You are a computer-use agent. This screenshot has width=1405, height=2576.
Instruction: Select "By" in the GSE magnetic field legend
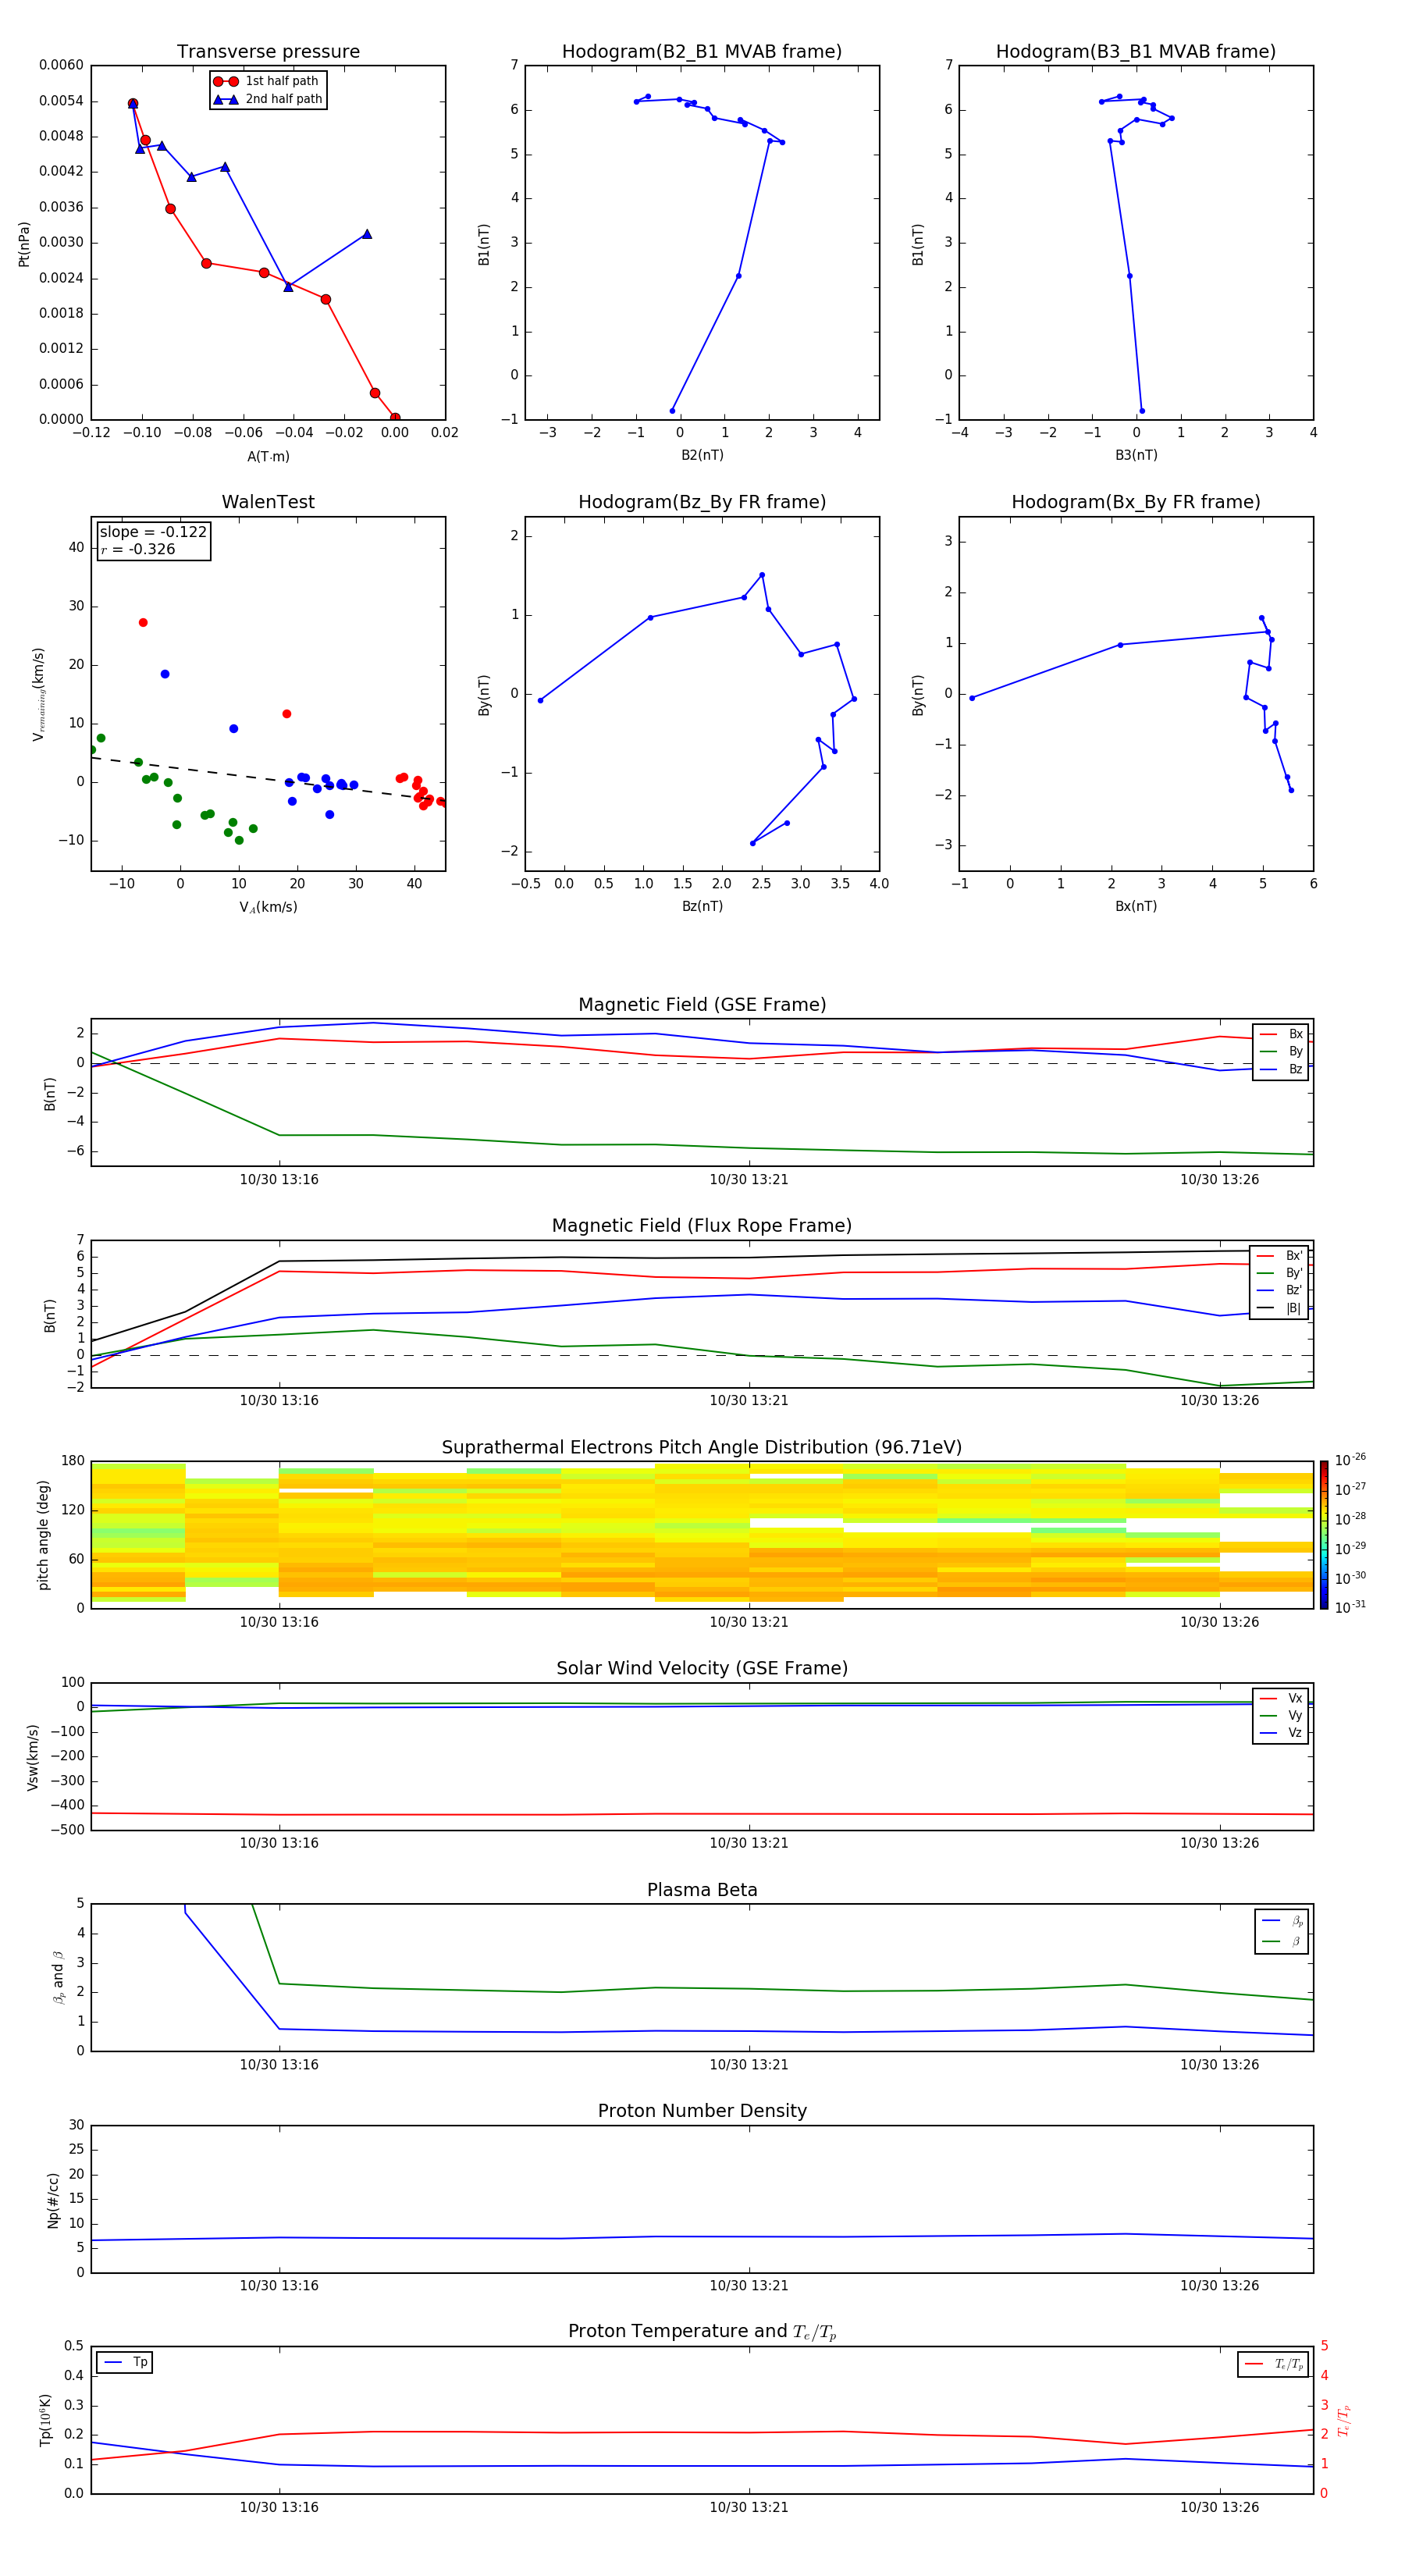point(1281,1051)
